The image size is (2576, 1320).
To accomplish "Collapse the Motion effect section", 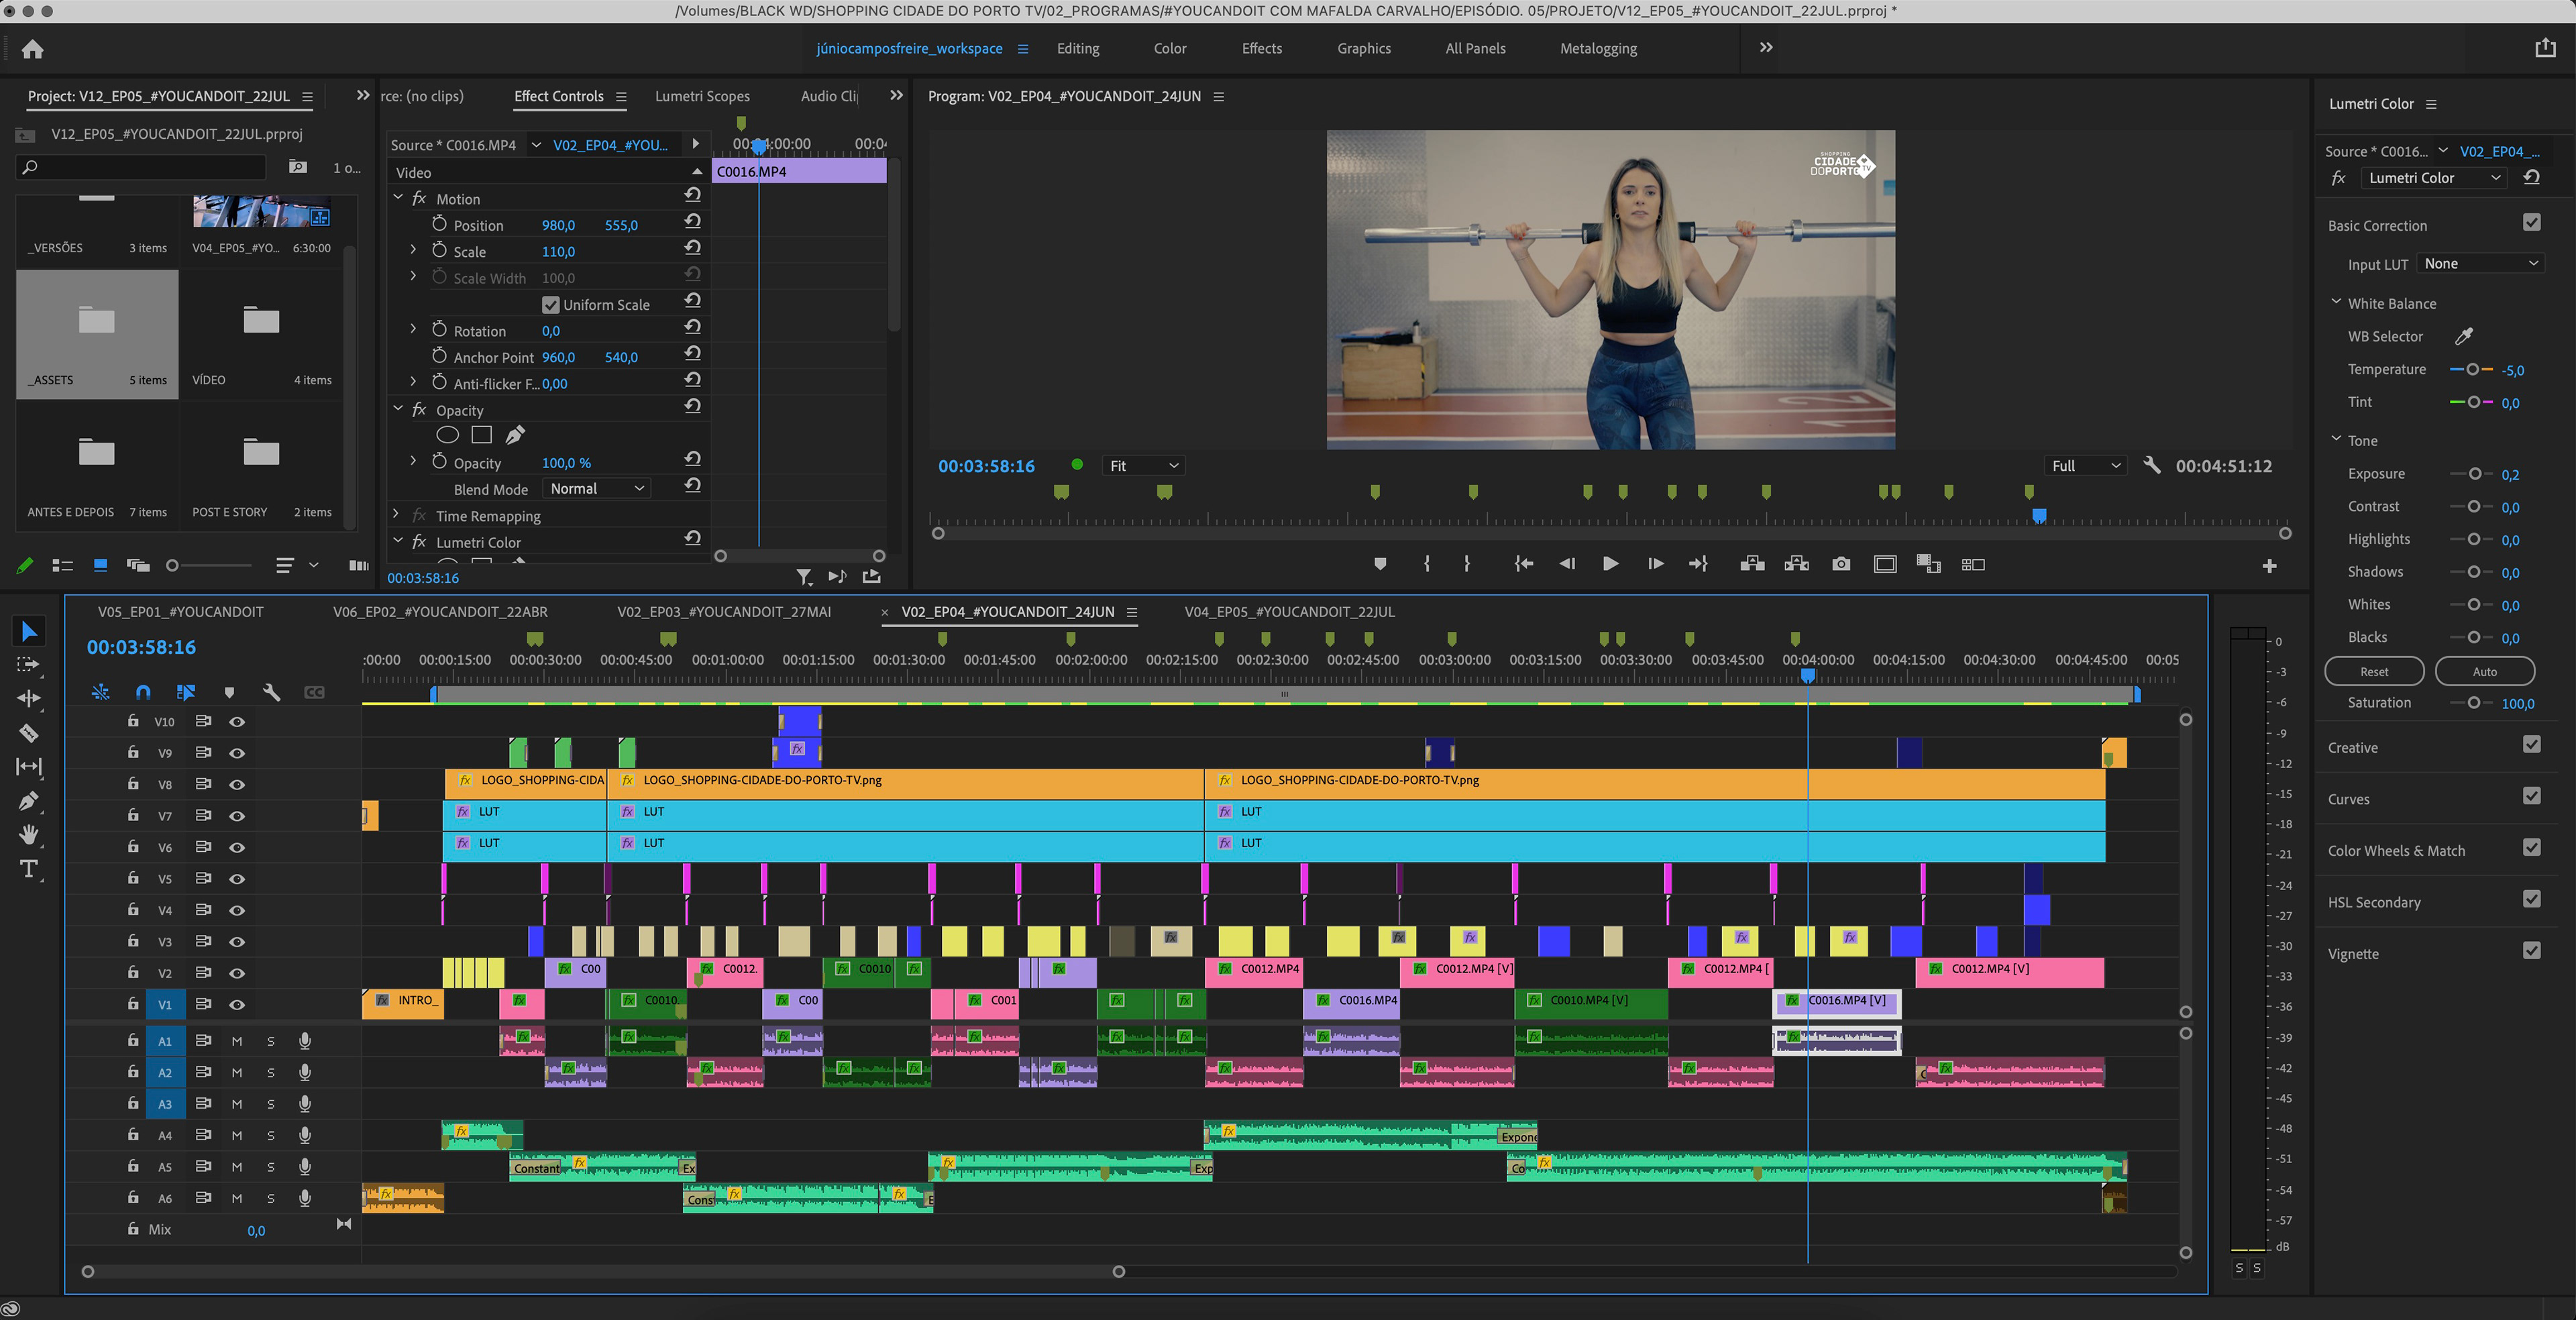I will coord(398,198).
